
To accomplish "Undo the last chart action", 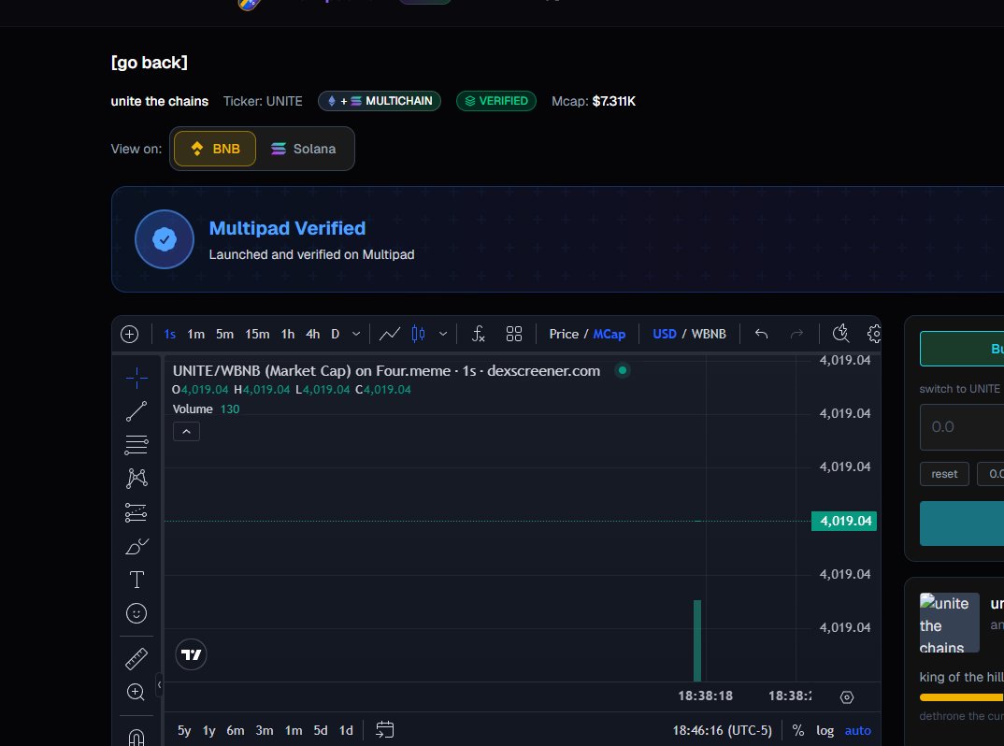I will tap(761, 334).
